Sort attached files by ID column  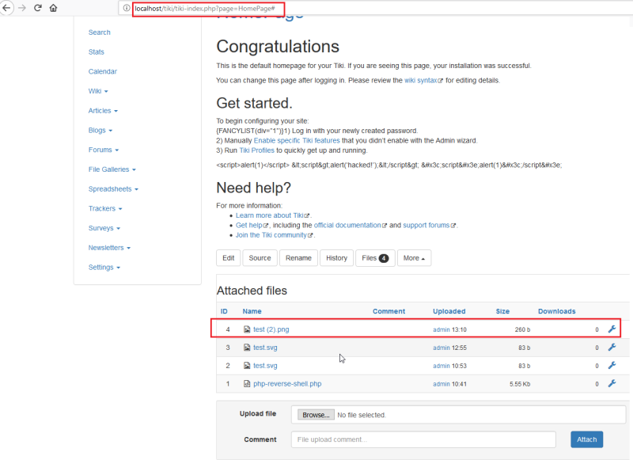point(224,311)
